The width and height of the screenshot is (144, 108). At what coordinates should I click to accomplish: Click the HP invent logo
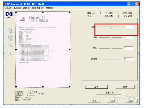[9, 15]
